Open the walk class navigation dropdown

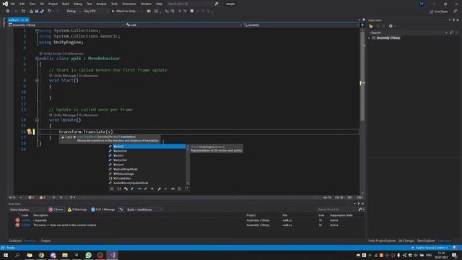pos(184,25)
